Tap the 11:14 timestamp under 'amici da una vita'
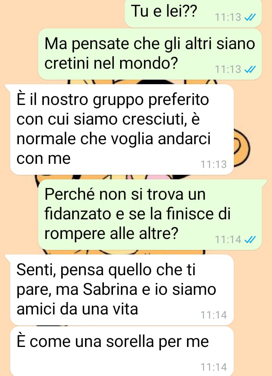 [x=214, y=315]
